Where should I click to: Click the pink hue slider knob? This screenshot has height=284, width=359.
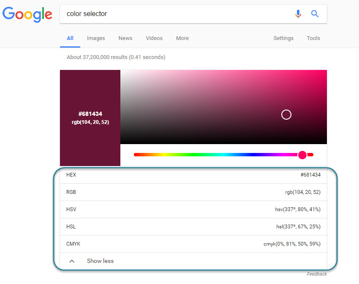tap(302, 155)
